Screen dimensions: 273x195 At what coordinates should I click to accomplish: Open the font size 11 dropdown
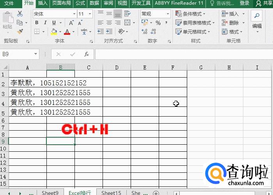(x=90, y=14)
